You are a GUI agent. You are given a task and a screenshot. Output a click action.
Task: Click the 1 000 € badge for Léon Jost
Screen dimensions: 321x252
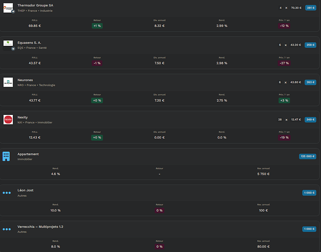[x=309, y=193]
